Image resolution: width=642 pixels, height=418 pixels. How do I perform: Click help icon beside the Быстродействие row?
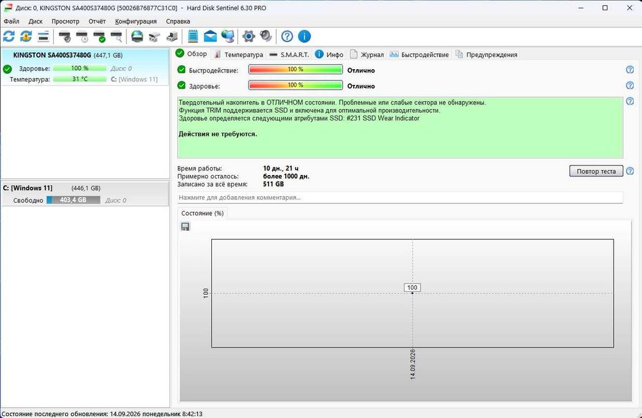630,69
